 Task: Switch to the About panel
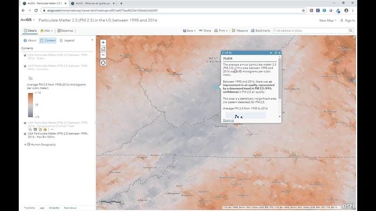(30, 40)
